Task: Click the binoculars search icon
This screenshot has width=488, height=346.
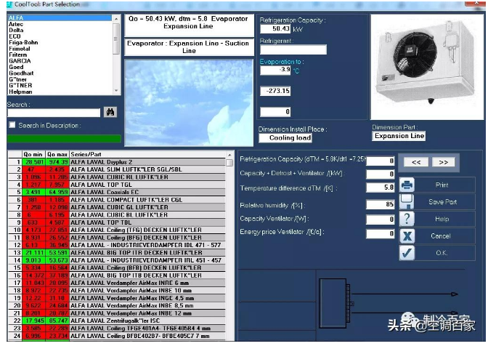Action: coord(110,113)
